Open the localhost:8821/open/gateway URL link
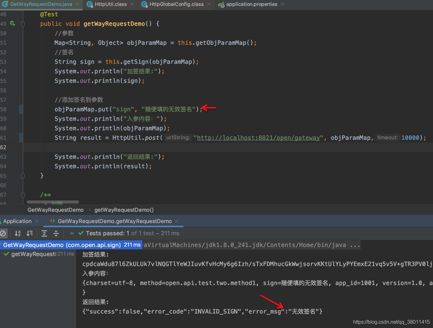 pyautogui.click(x=258, y=138)
